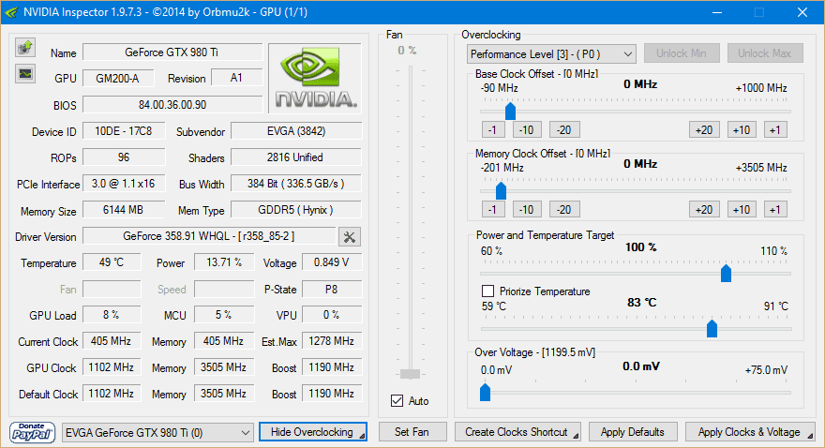825x448 pixels.
Task: Open driver profile settings wrench icon
Action: (350, 236)
